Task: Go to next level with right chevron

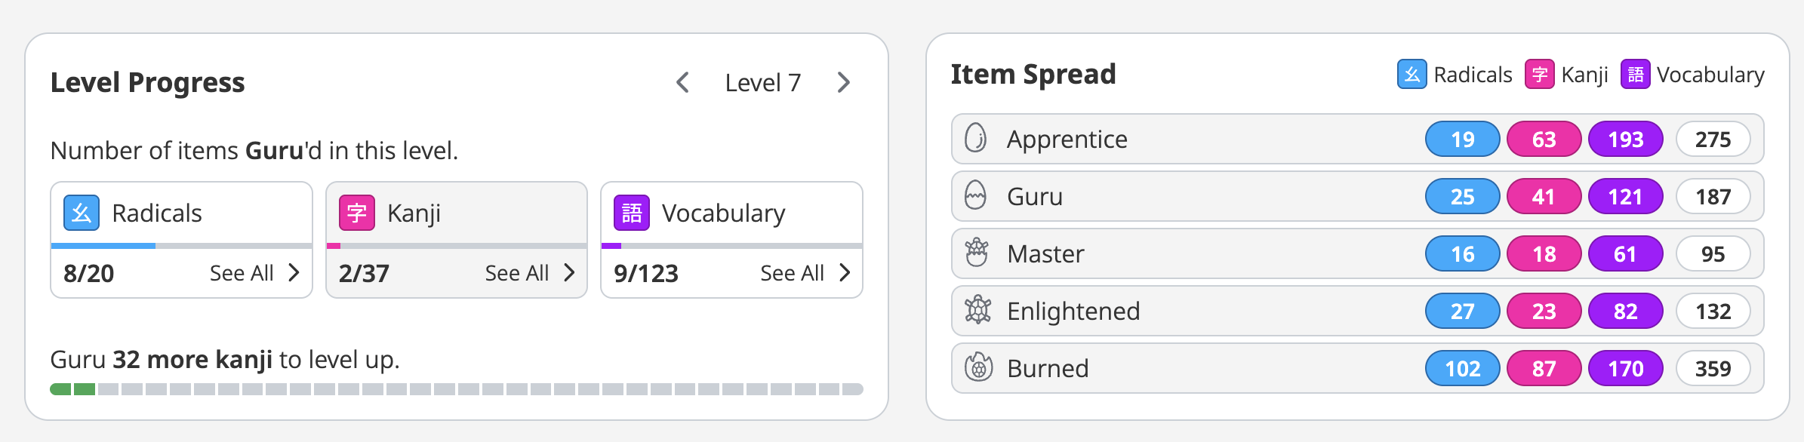Action: pyautogui.click(x=844, y=82)
